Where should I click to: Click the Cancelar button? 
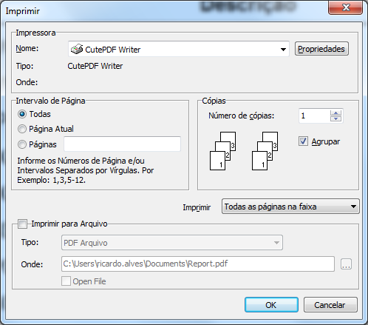[330, 305]
